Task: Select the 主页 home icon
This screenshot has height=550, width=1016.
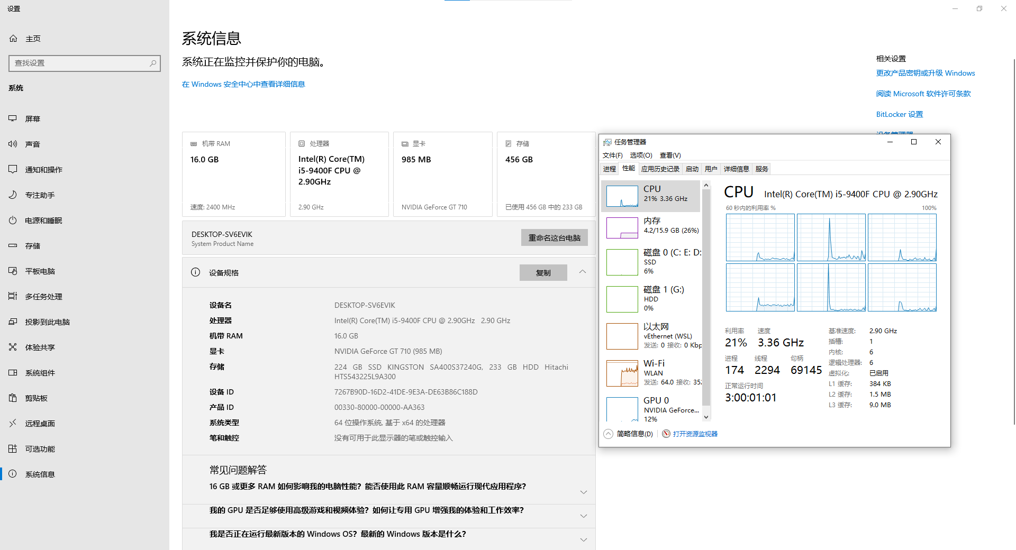Action: click(x=13, y=38)
